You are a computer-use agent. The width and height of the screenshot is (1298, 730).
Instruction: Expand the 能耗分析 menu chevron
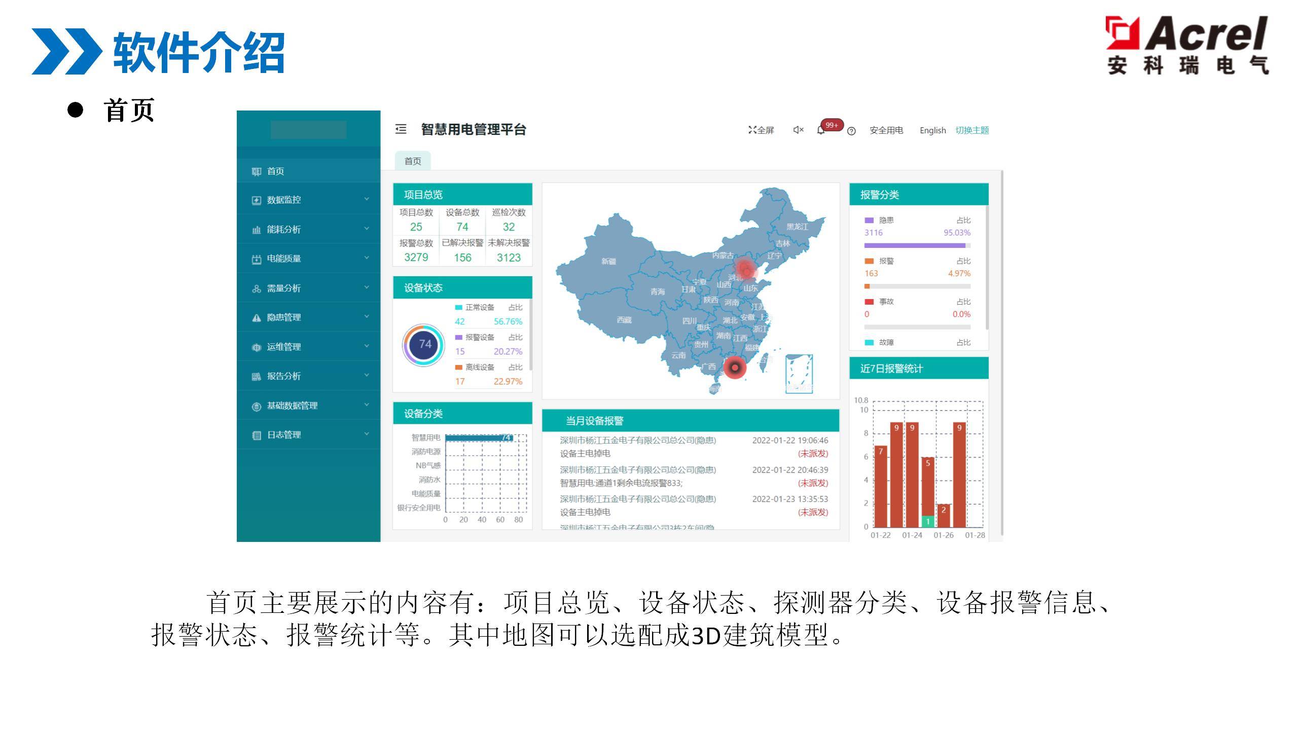pyautogui.click(x=366, y=229)
